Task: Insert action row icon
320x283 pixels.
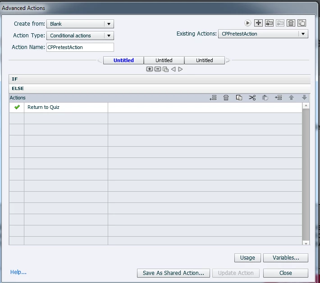Action: tap(279, 98)
